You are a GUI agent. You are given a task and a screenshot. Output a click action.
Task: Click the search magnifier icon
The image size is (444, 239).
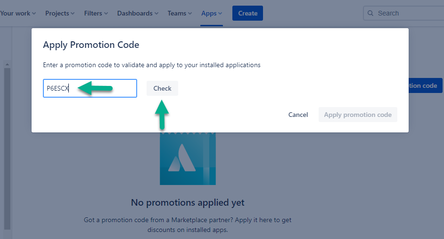coord(370,13)
